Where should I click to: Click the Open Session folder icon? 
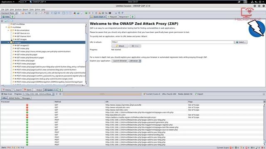coord(23,13)
